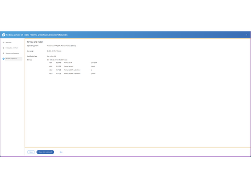The width and height of the screenshot is (251, 188).
Task: Click the 629 MB partition size
Action: tap(59, 63)
